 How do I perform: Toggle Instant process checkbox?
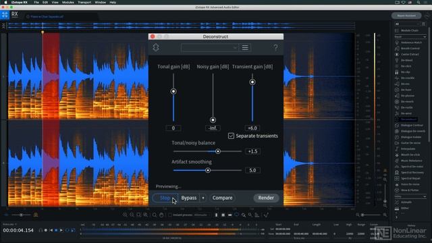click(170, 215)
